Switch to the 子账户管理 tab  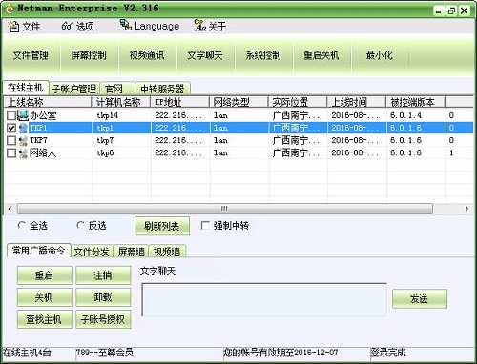click(74, 89)
